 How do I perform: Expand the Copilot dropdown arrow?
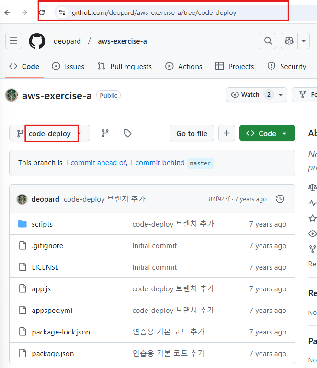click(304, 41)
